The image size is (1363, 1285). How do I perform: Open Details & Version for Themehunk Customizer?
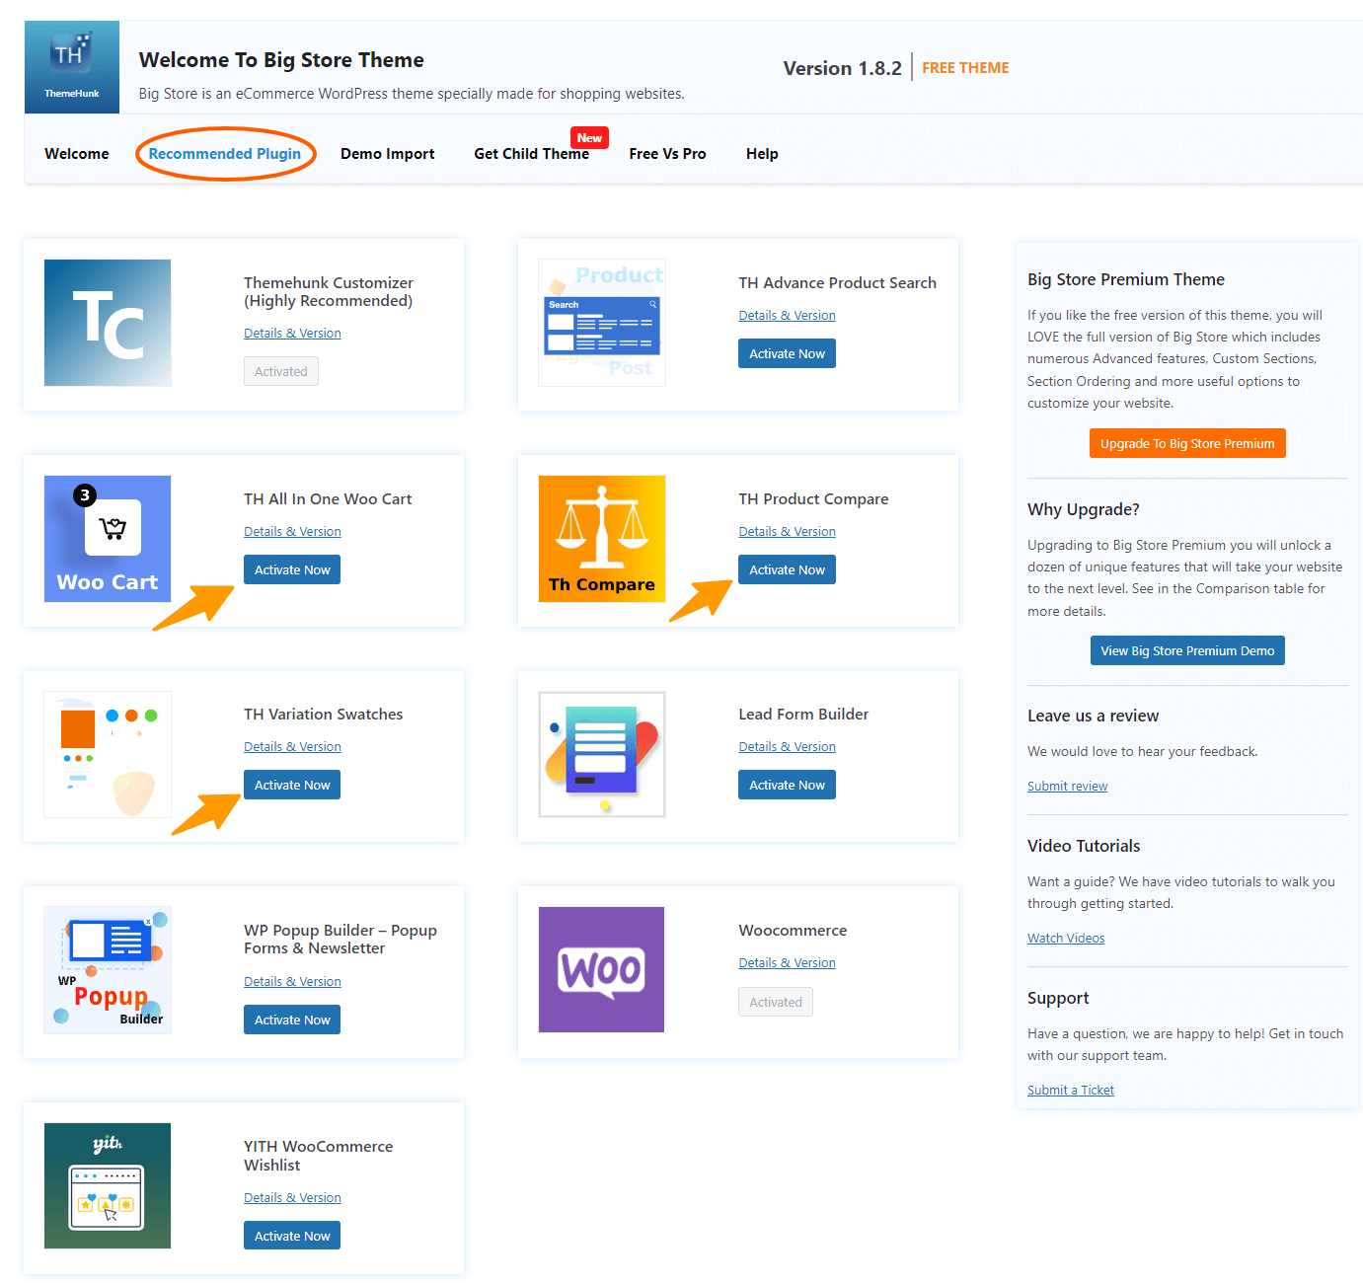[x=292, y=334]
